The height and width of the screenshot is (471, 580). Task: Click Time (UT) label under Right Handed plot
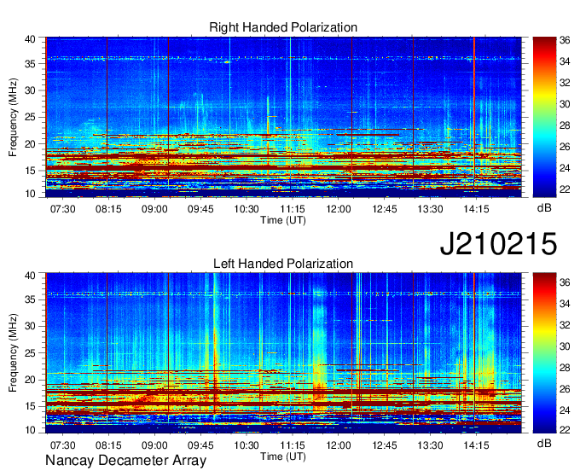[283, 220]
